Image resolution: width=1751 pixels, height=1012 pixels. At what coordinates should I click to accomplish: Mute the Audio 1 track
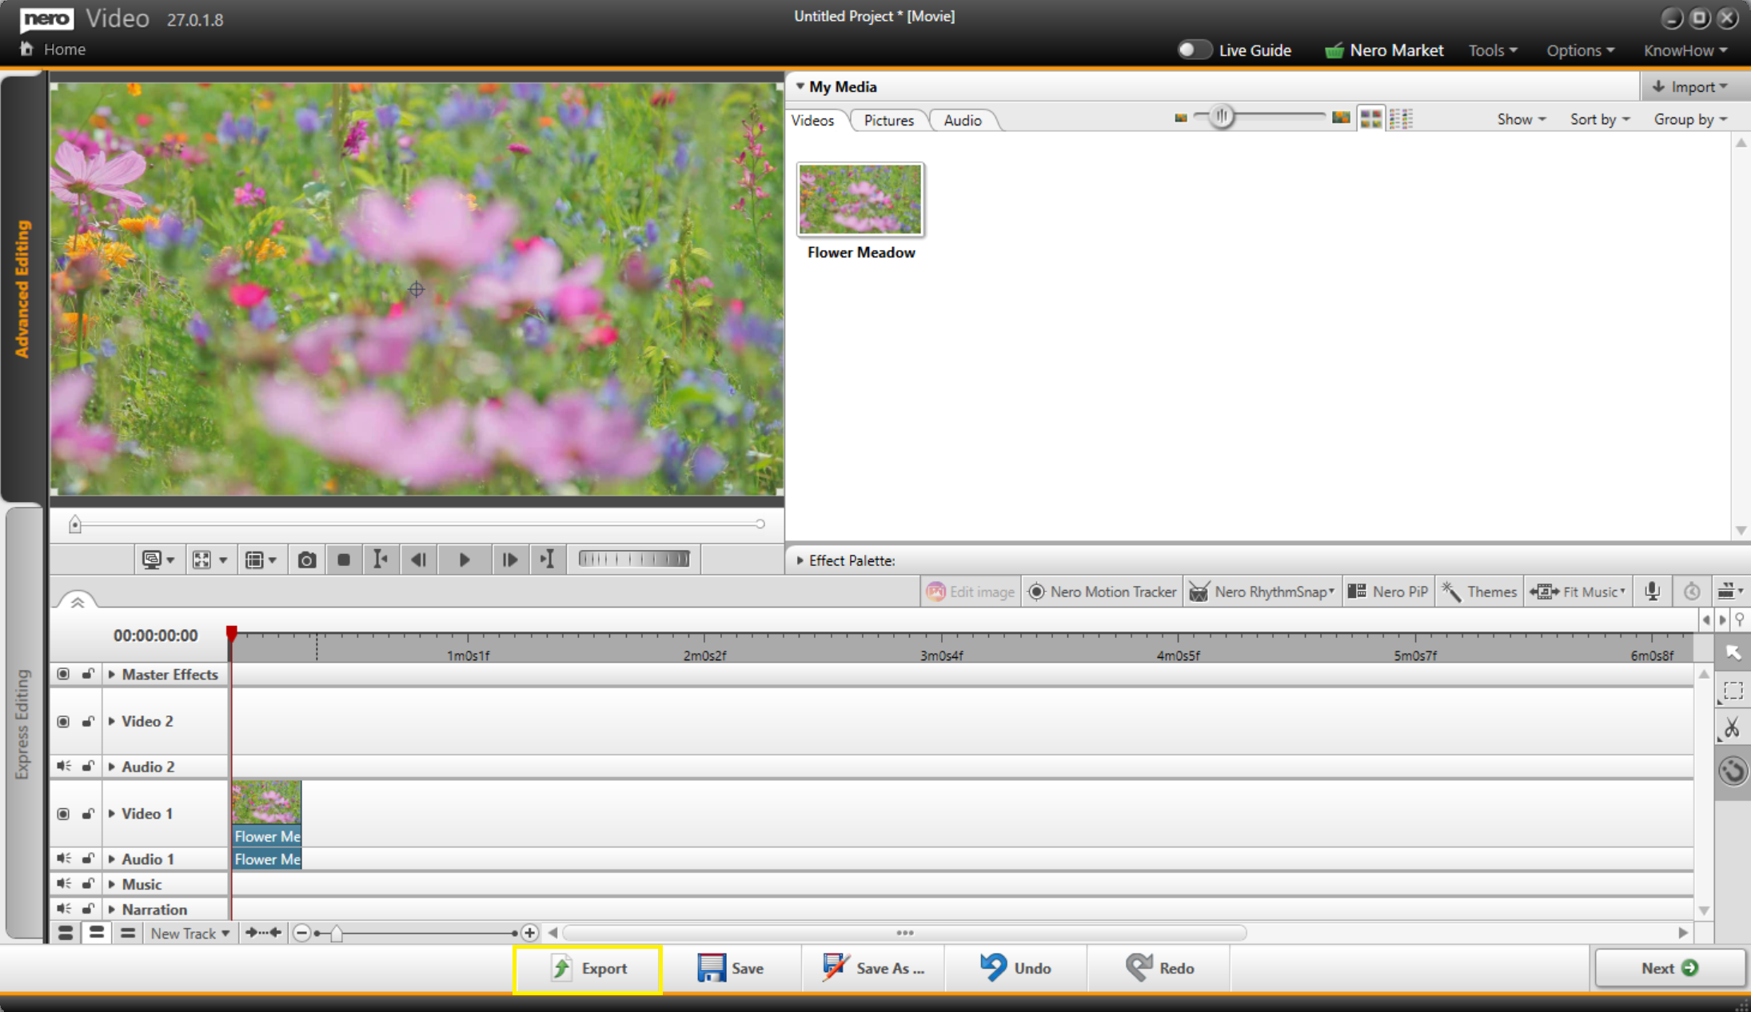coord(63,859)
